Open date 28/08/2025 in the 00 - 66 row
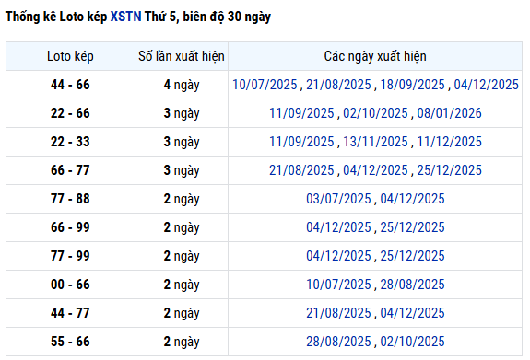The image size is (530, 360). [x=412, y=285]
